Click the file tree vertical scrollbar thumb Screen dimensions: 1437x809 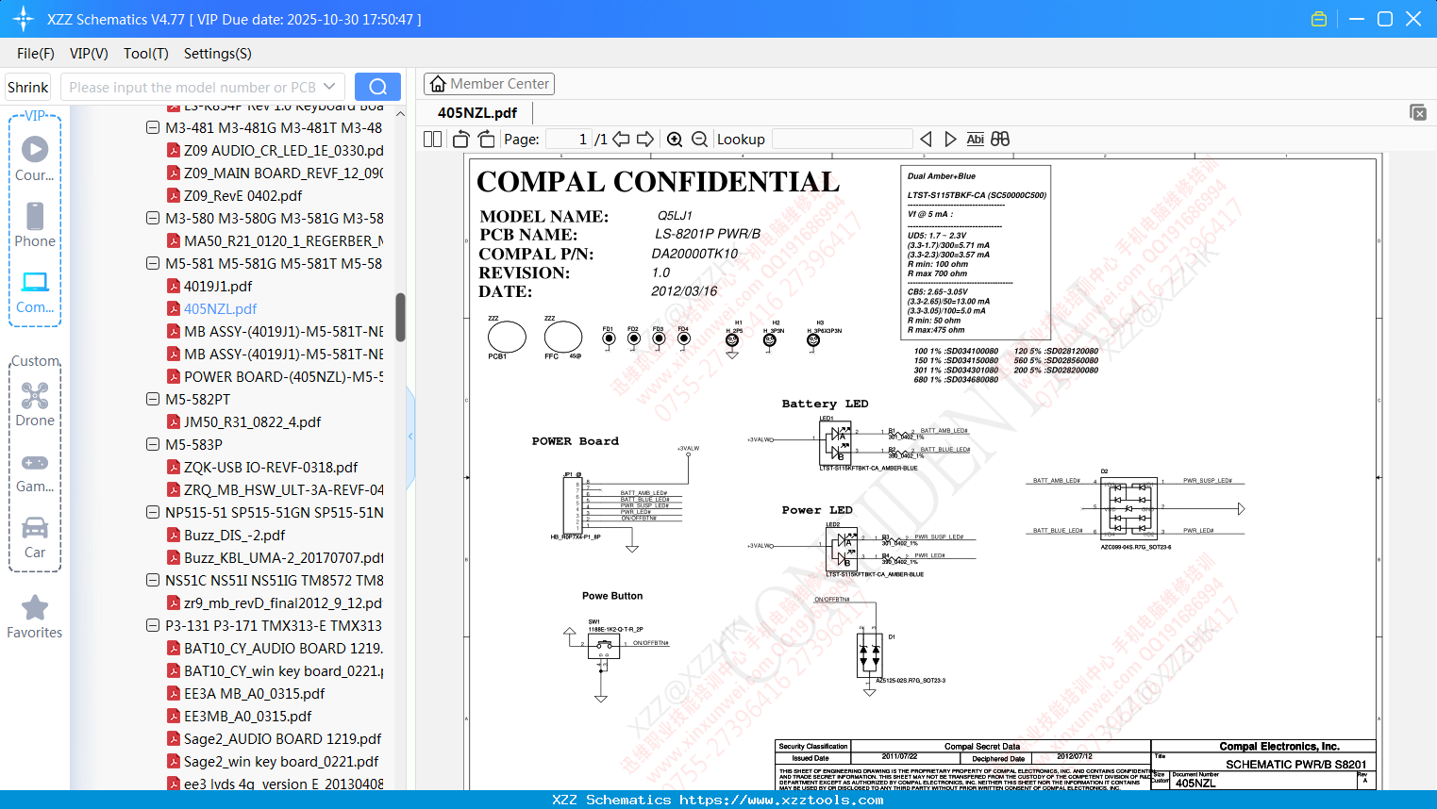tap(400, 318)
